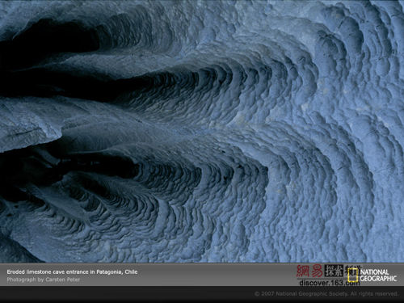This screenshot has width=404, height=303.
Task: Click the NATIONAL GEOGRAPHIC wordmark
Action: coord(378,276)
